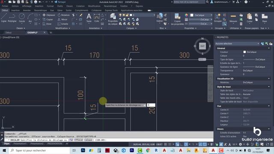Toggle the OBJET model space button

[x=159, y=144]
